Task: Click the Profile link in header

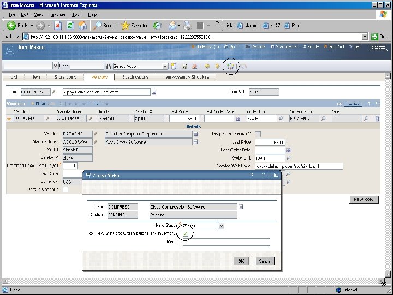Action: click(x=311, y=46)
